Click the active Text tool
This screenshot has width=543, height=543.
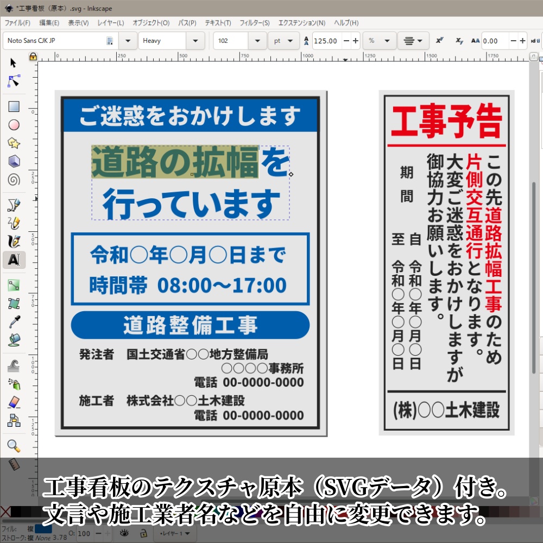coord(14,260)
